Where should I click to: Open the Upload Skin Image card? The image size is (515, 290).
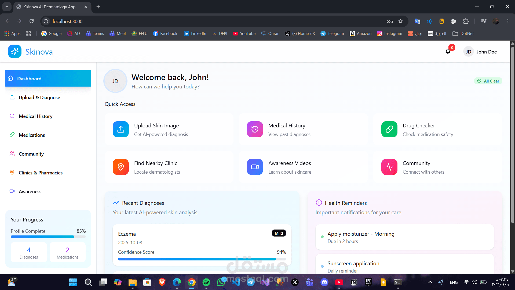coord(169,129)
